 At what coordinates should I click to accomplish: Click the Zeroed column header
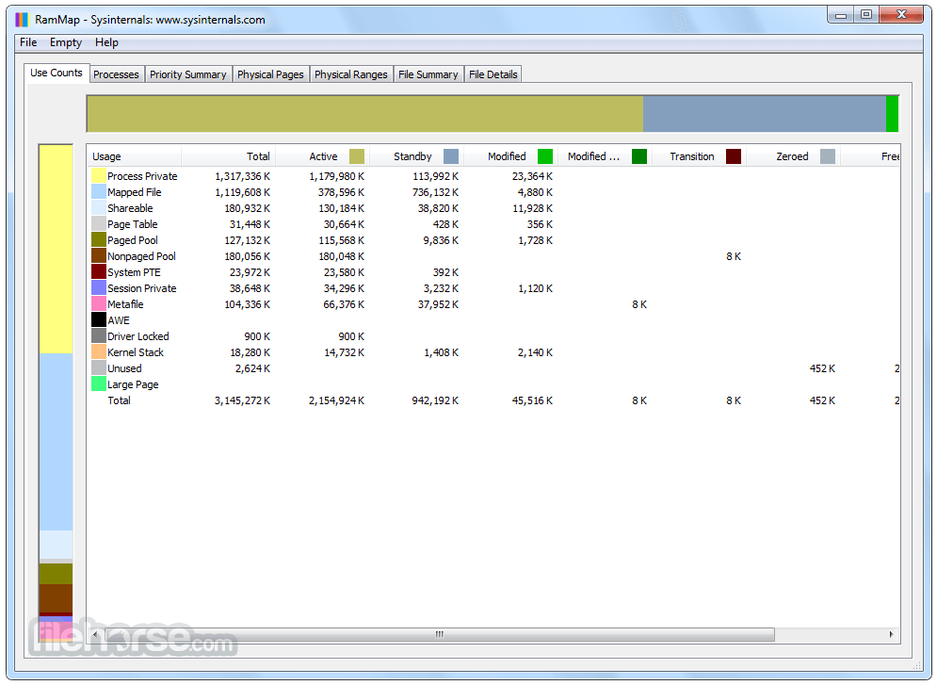coord(793,156)
